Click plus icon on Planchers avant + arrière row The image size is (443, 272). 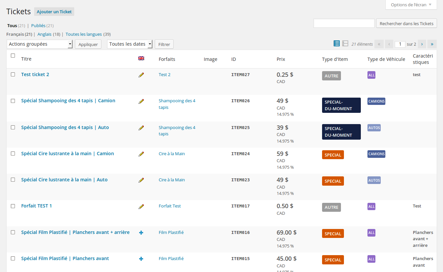coord(141,233)
